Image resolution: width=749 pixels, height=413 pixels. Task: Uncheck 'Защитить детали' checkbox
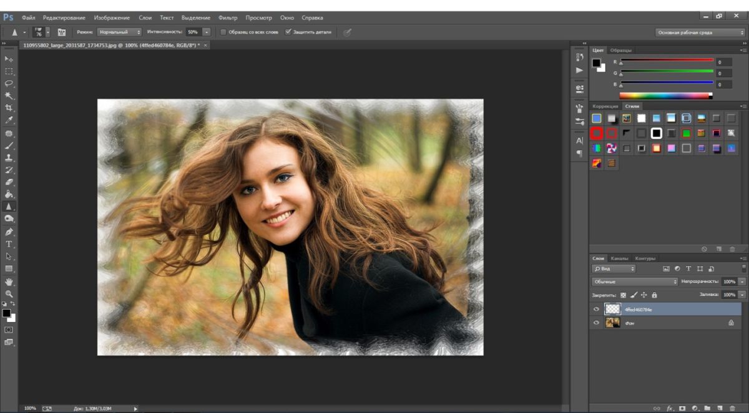pyautogui.click(x=288, y=32)
